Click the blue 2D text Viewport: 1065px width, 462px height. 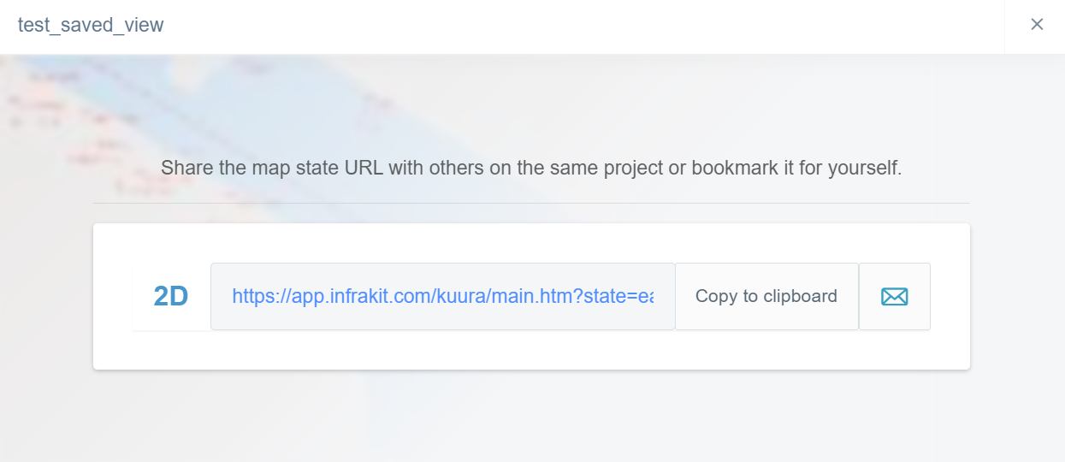pyautogui.click(x=171, y=296)
